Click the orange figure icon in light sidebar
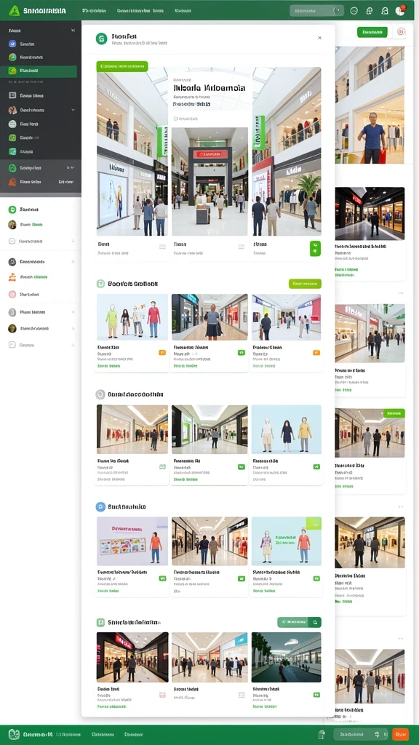Viewport: 419px width, 745px height. (12, 277)
